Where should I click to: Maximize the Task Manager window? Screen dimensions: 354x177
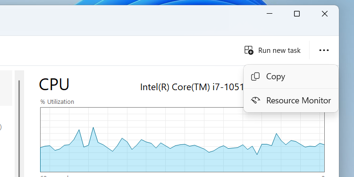(x=297, y=14)
